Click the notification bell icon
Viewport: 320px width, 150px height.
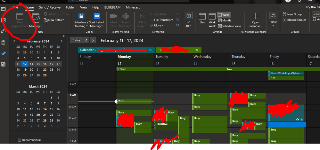299,1
